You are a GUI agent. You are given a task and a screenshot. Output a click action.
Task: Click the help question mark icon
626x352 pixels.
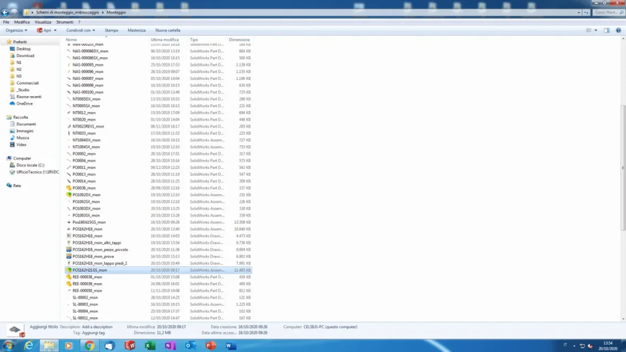(618, 30)
